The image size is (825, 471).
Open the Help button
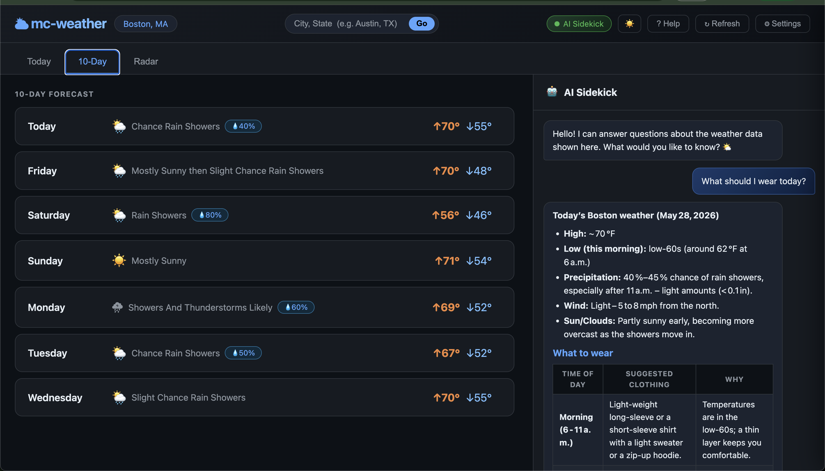pos(668,24)
